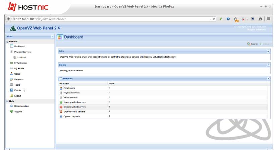Open Physical Servers in the sidebar
The width and height of the screenshot is (277, 153).
(22, 52)
